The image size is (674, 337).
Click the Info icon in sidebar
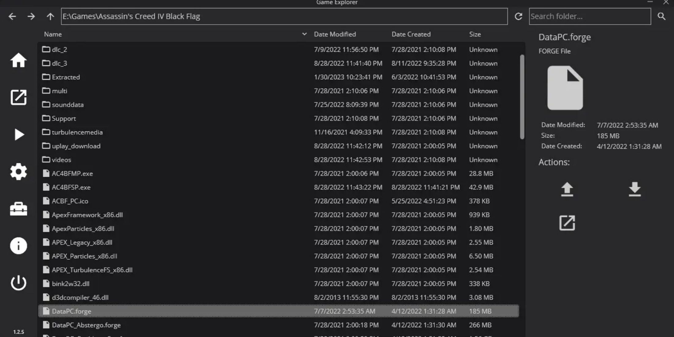tap(18, 246)
